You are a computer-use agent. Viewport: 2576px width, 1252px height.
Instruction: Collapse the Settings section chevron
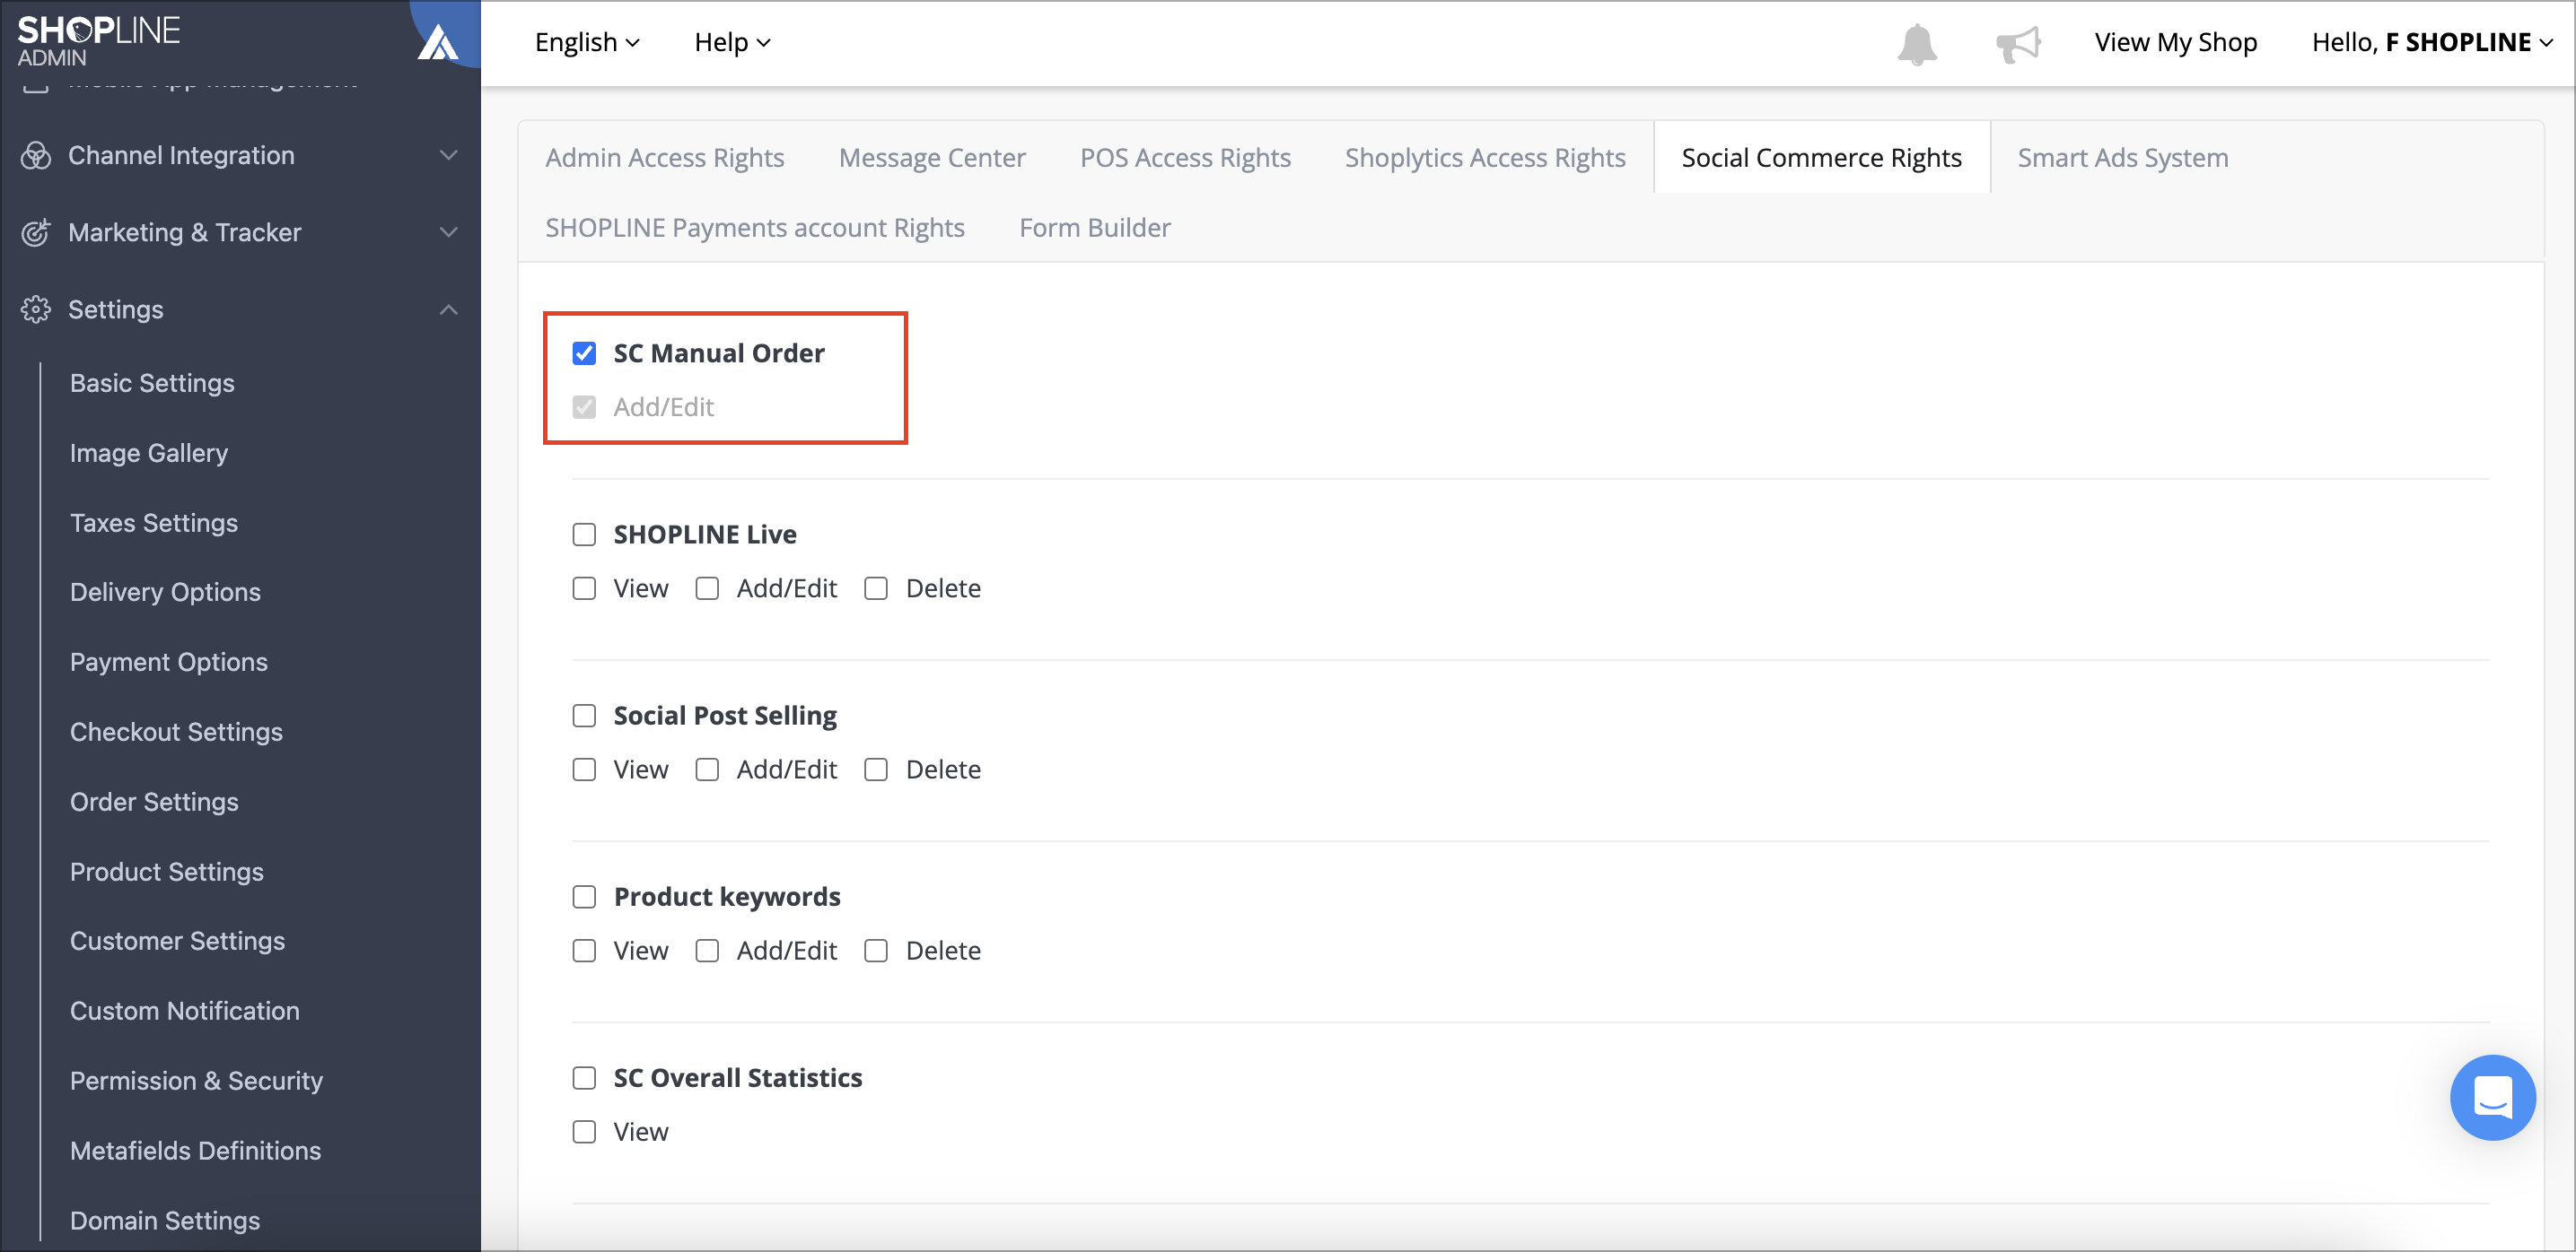449,309
